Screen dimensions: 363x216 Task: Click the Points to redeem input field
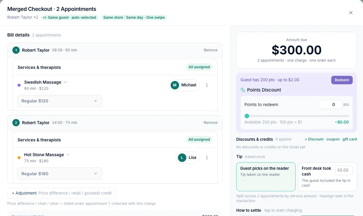pyautogui.click(x=330, y=105)
